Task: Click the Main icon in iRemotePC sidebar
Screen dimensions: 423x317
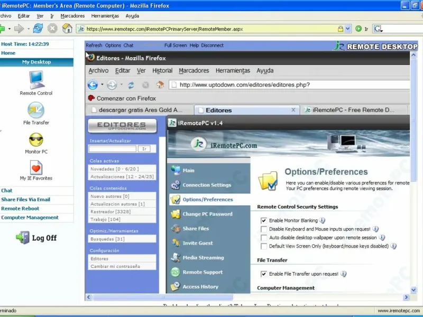Action: click(176, 170)
